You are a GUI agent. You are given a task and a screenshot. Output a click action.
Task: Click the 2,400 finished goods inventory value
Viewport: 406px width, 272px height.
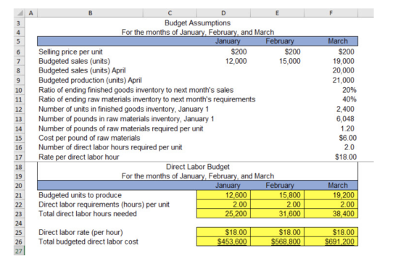[345, 109]
